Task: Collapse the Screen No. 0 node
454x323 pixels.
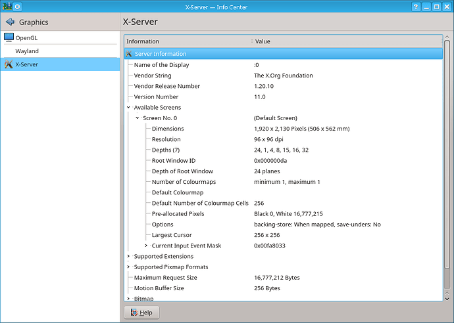Action: click(138, 118)
